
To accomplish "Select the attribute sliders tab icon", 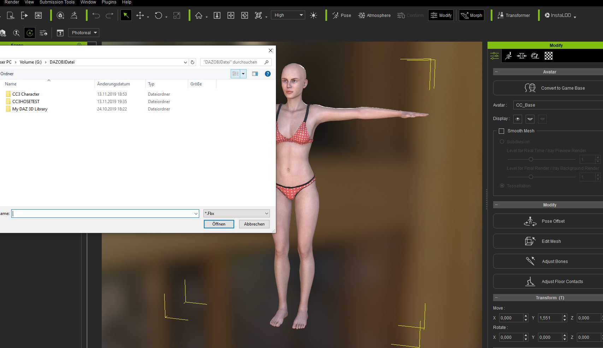I will click(x=495, y=56).
